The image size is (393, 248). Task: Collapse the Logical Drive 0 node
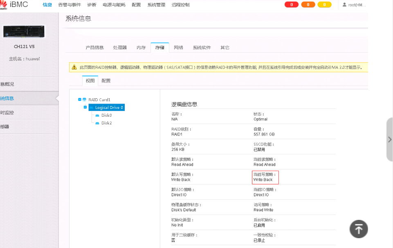[85, 107]
